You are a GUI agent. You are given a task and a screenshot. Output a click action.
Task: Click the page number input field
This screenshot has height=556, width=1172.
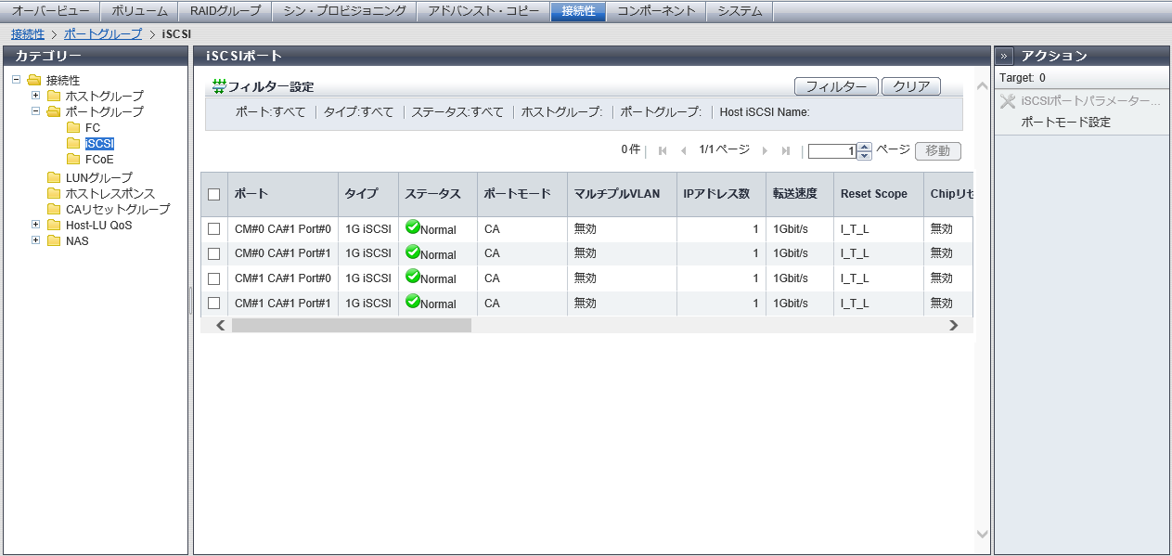coord(831,151)
